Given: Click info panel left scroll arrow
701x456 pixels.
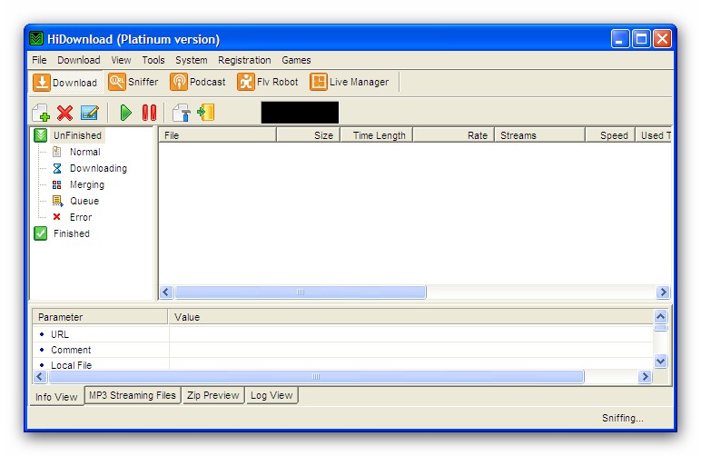Looking at the screenshot, I should tap(40, 377).
